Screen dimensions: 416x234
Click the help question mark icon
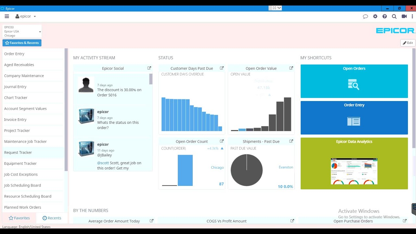click(x=385, y=16)
